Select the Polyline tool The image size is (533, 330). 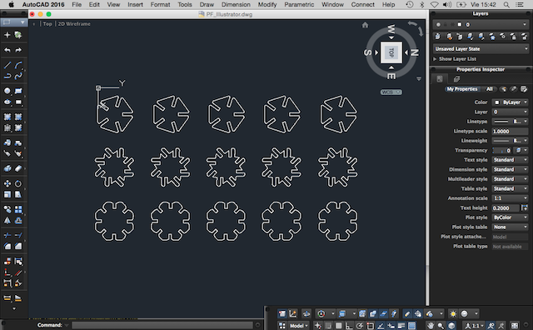[x=7, y=76]
